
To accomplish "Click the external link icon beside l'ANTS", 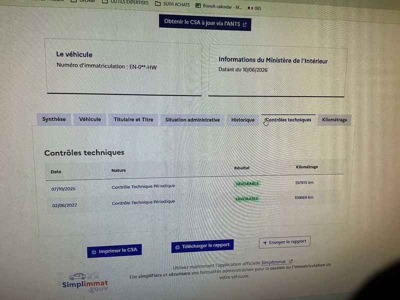I will point(245,24).
